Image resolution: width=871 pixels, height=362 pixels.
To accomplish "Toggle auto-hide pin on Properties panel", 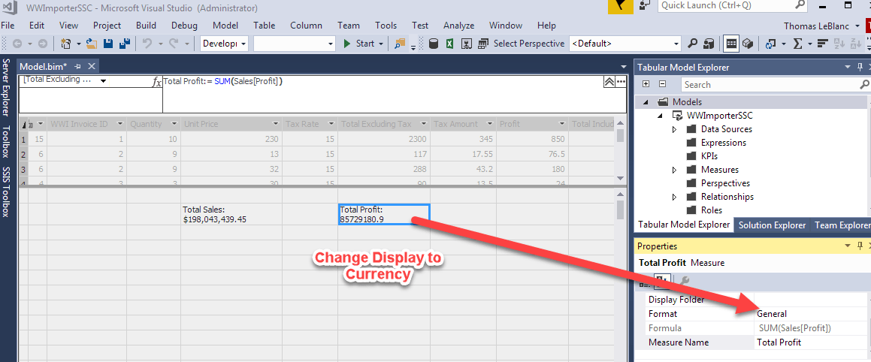I will [x=860, y=246].
